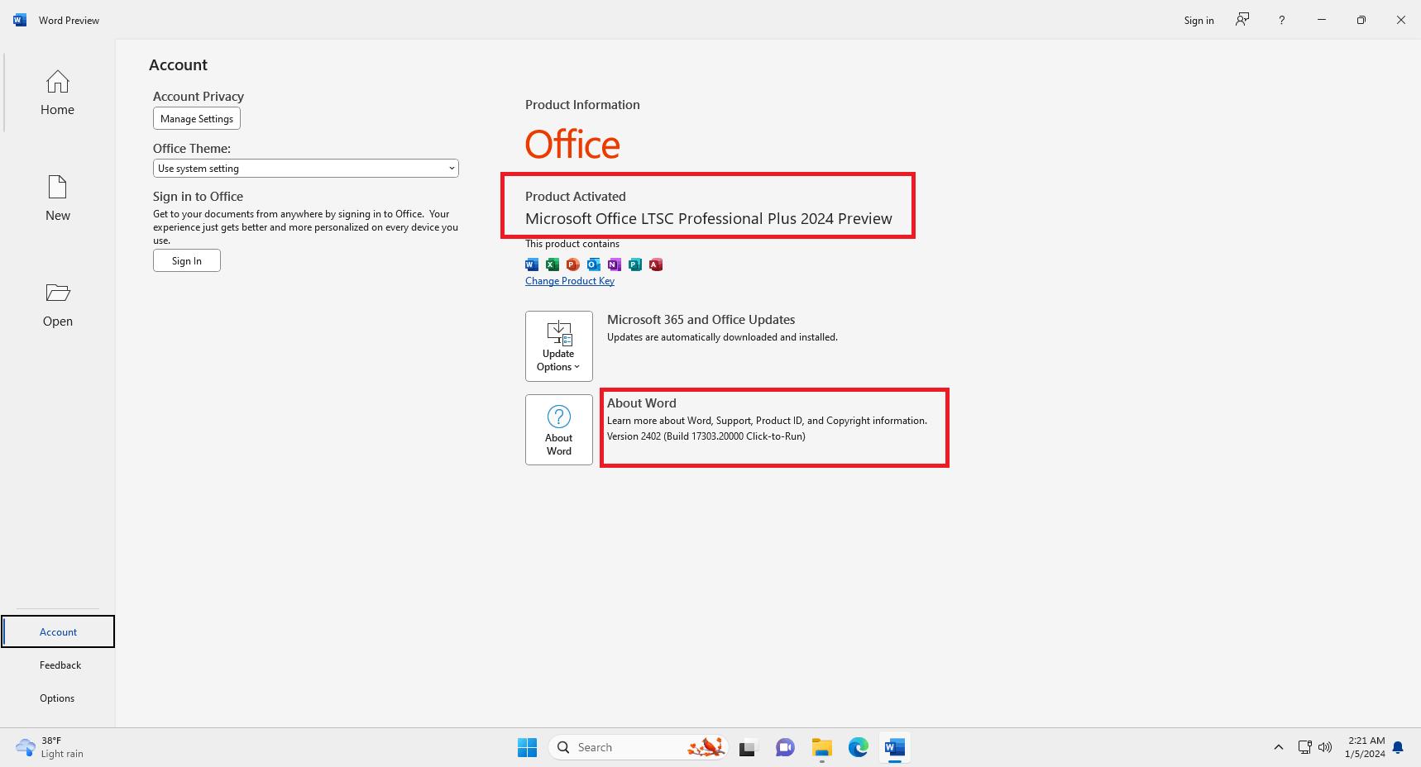Open the Windows Start menu
Viewport: 1421px width, 767px height.
point(527,747)
